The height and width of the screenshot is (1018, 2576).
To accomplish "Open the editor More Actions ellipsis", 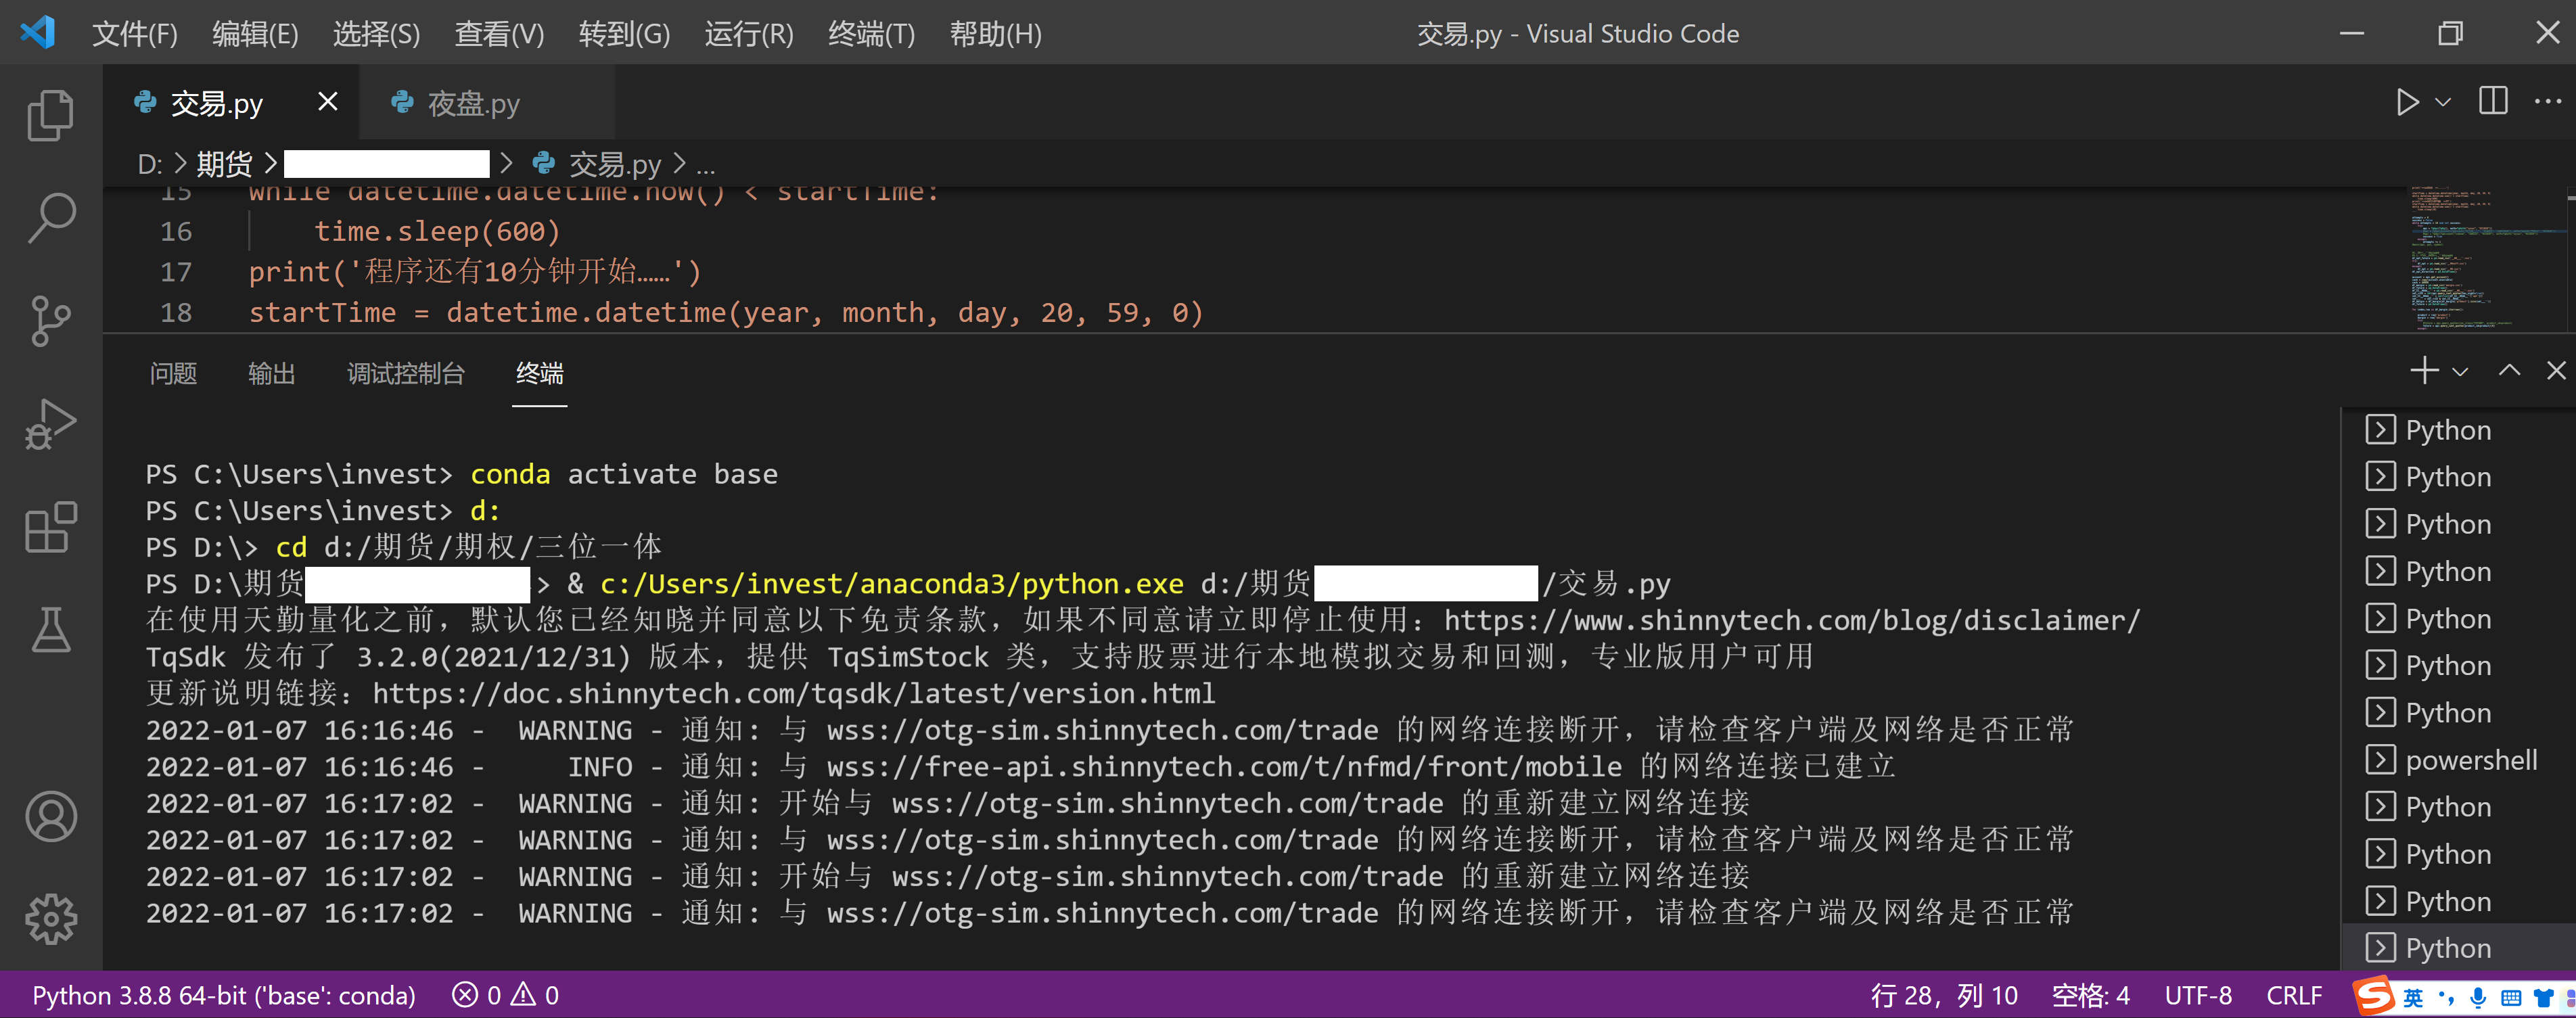I will click(x=2547, y=101).
